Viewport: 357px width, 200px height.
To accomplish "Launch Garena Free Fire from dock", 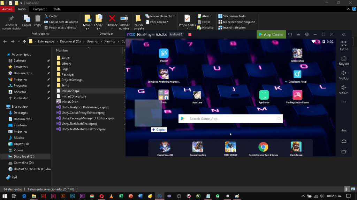I will (x=198, y=147).
